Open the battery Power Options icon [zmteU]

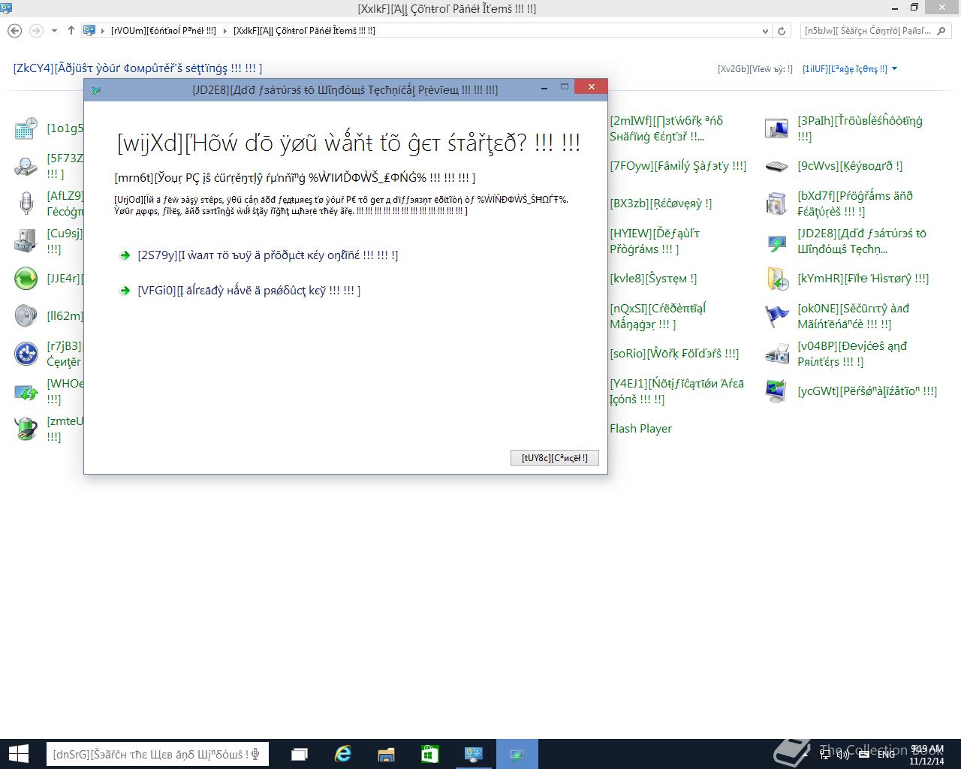(x=26, y=429)
